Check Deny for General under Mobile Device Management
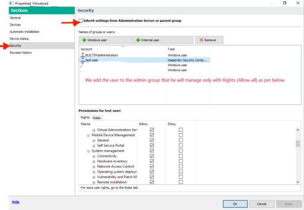304x210 pixels. coord(181,140)
